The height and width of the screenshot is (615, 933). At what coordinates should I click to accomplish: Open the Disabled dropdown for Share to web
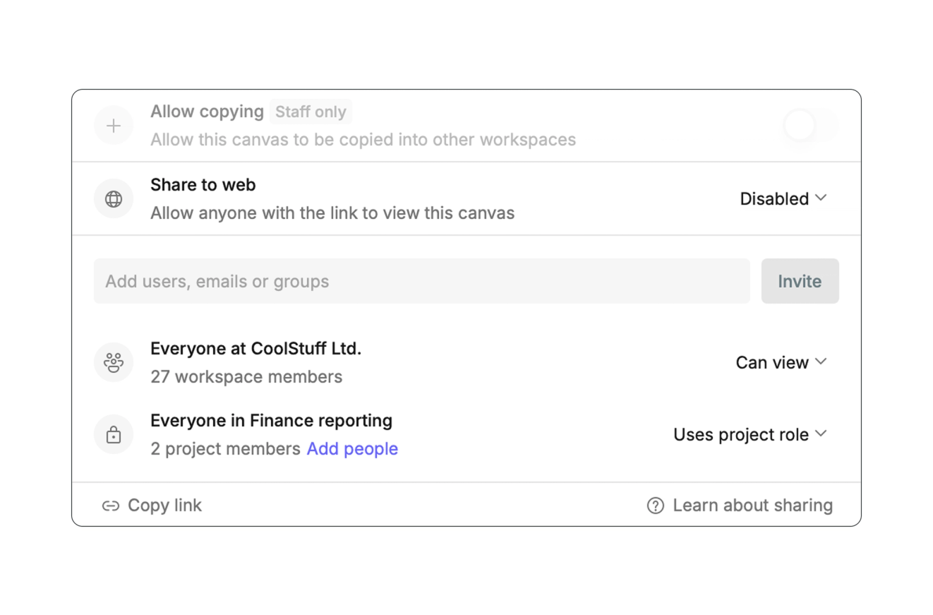pyautogui.click(x=782, y=198)
